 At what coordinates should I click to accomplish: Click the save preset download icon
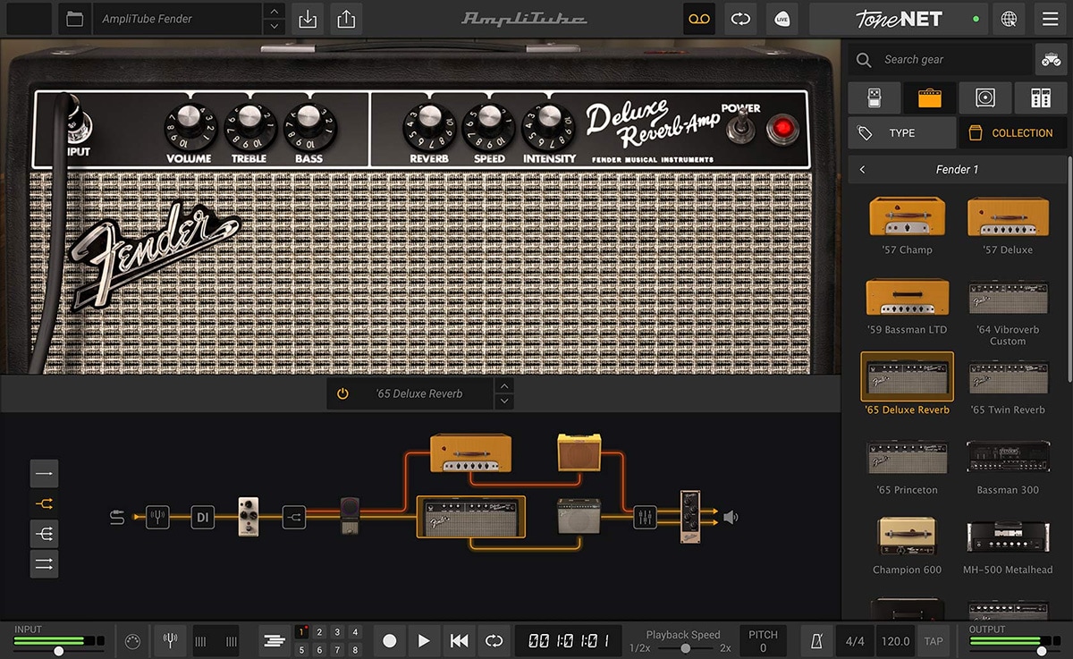tap(308, 19)
